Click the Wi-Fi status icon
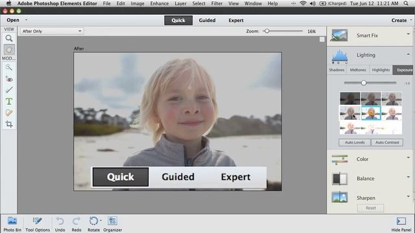The width and height of the screenshot is (415, 233). pos(303,3)
